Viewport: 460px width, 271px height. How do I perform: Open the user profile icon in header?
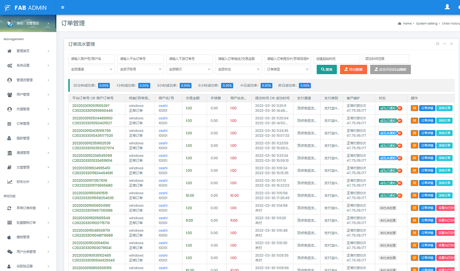[447, 7]
